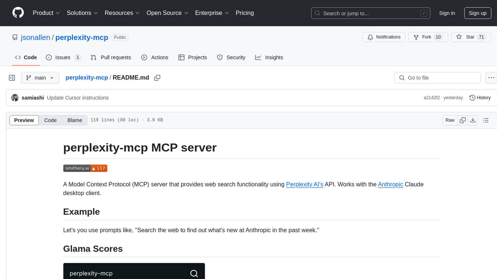The height and width of the screenshot is (279, 497).
Task: Follow the Anthropic link
Action: (x=391, y=184)
